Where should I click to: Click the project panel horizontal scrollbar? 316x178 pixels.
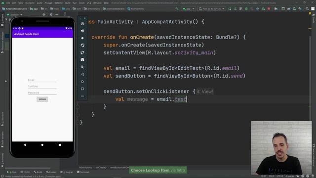click(x=28, y=168)
